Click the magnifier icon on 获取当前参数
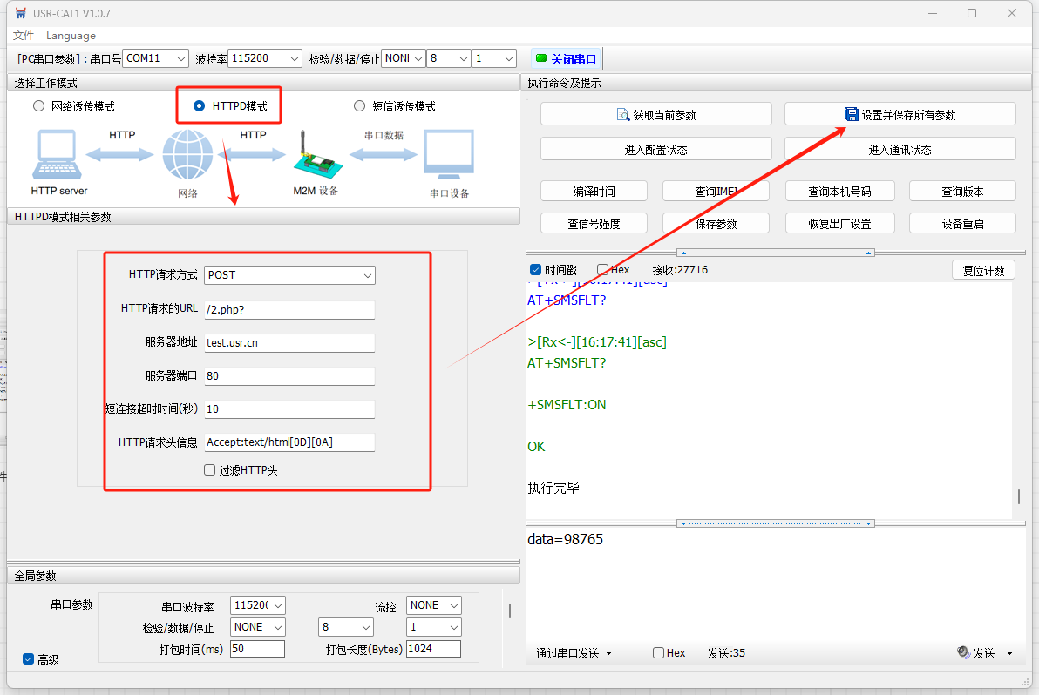The height and width of the screenshot is (695, 1039). [x=623, y=114]
